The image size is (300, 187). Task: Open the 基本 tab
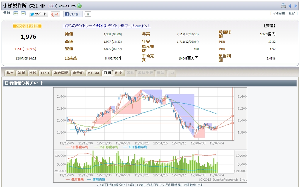click(x=10, y=73)
